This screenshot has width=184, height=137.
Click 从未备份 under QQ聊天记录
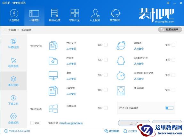139,64
